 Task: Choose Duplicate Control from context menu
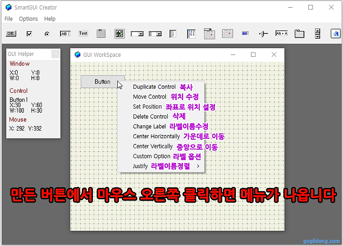(x=161, y=87)
